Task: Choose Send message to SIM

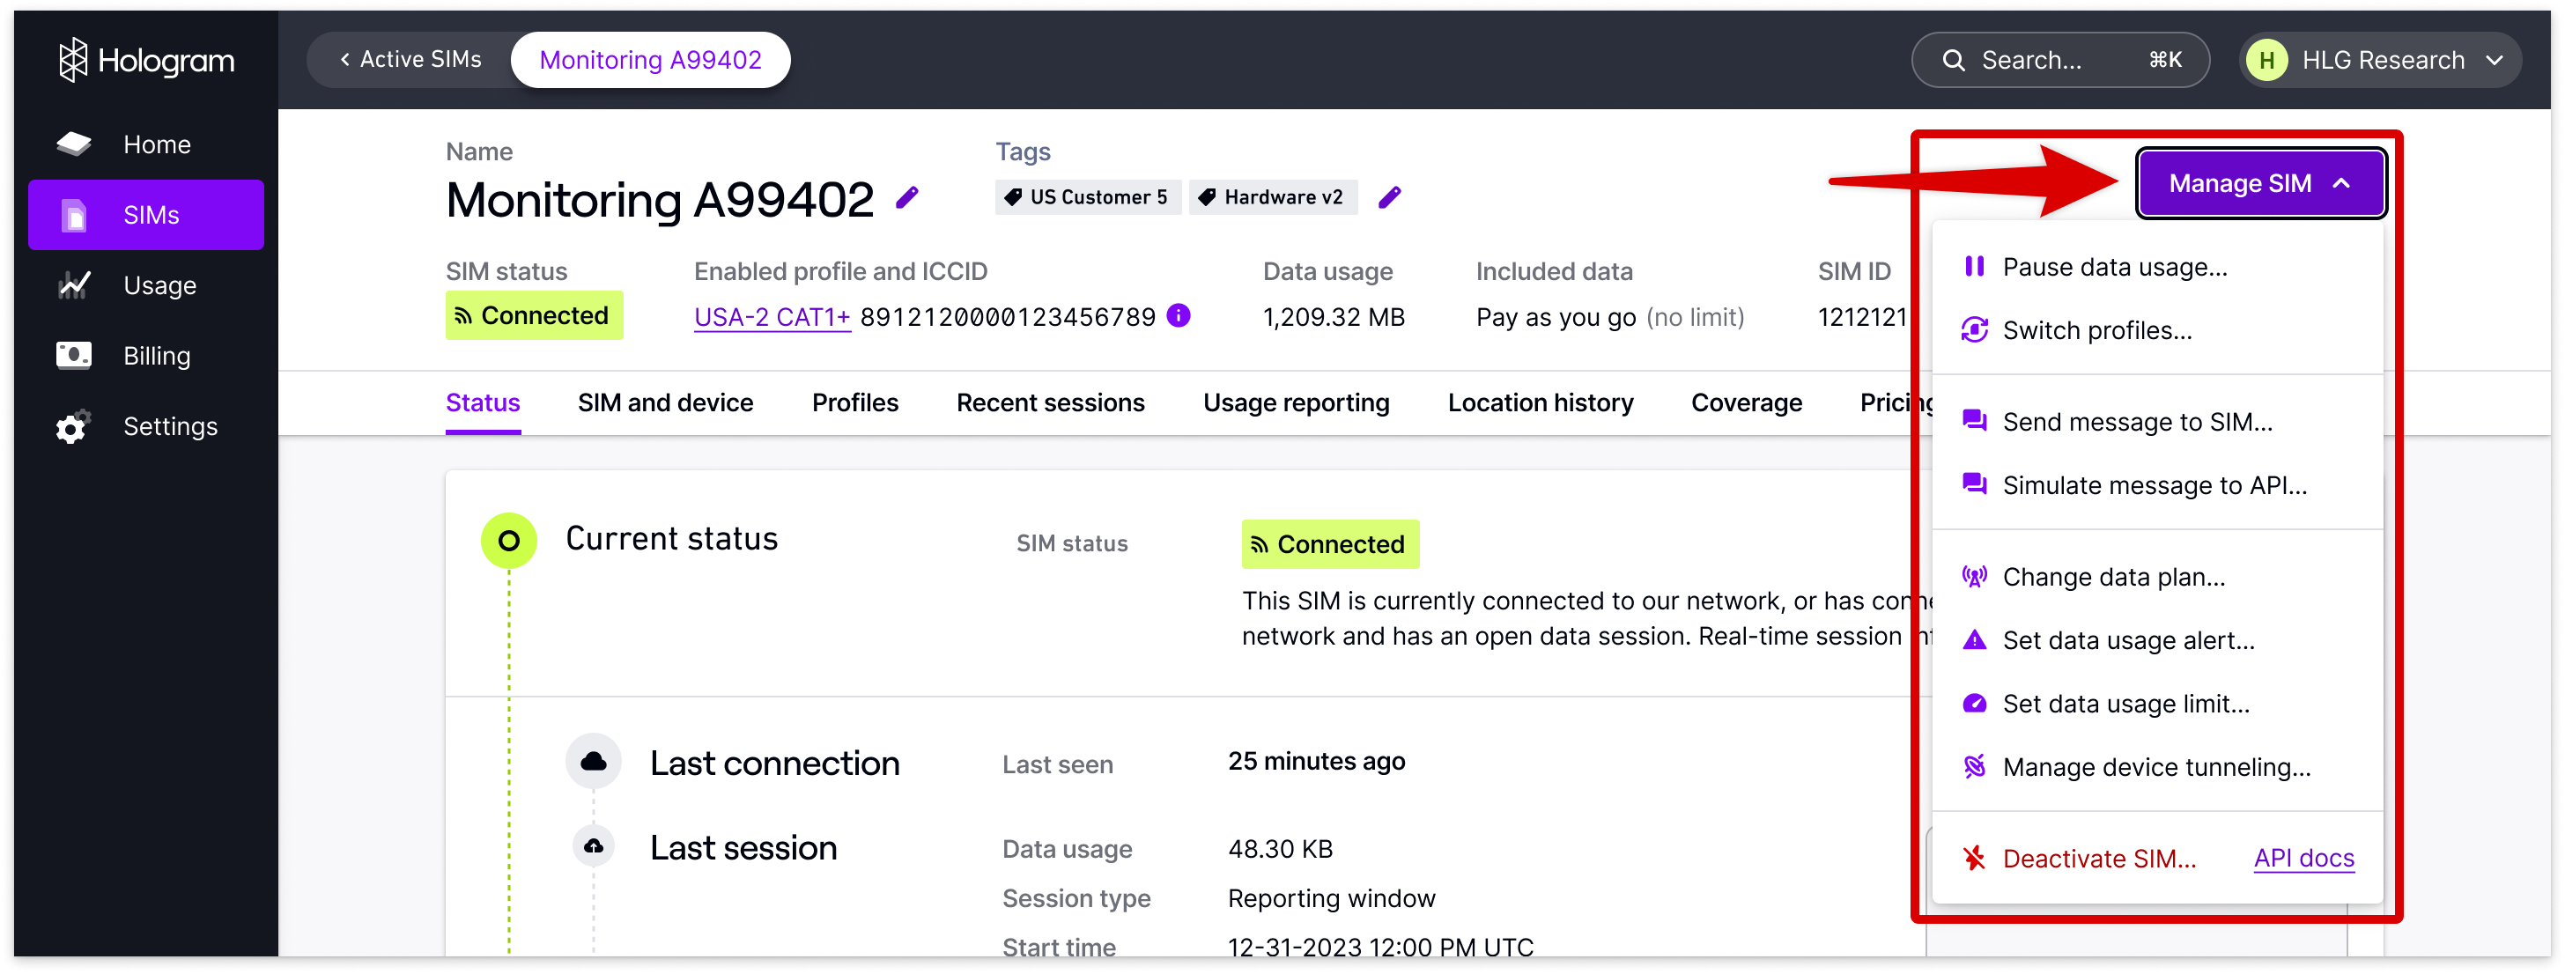Action: pyautogui.click(x=2157, y=422)
